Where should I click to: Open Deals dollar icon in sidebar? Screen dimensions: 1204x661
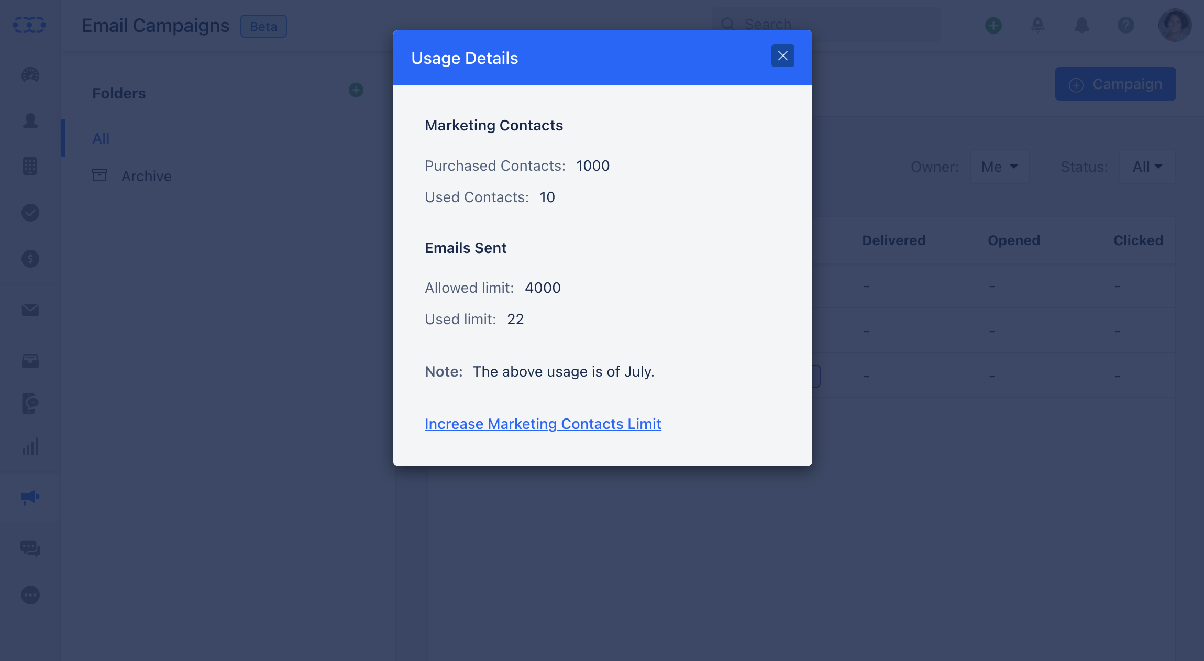click(x=30, y=258)
